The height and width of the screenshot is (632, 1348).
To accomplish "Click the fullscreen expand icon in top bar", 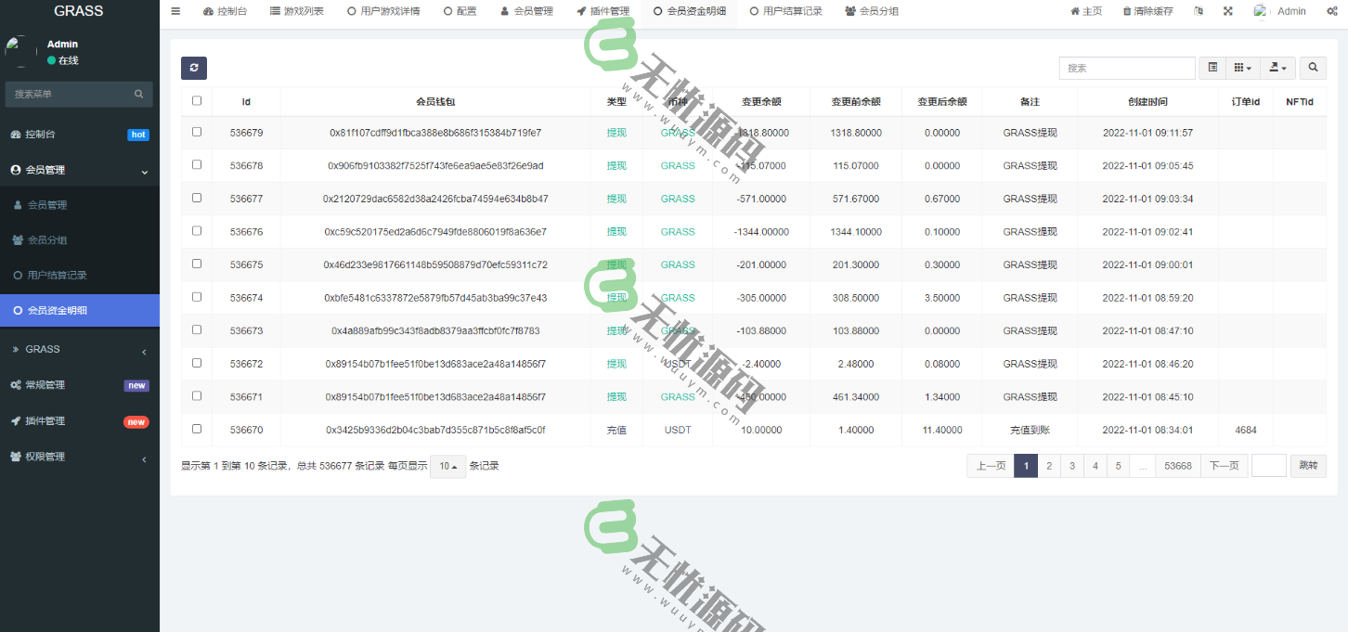I will click(1228, 11).
